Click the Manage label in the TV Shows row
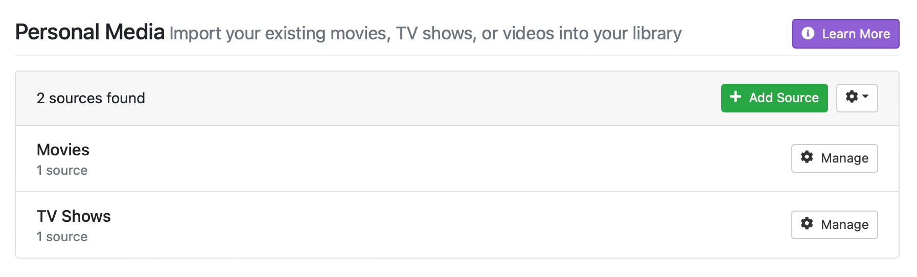Image resolution: width=917 pixels, height=277 pixels. [844, 225]
